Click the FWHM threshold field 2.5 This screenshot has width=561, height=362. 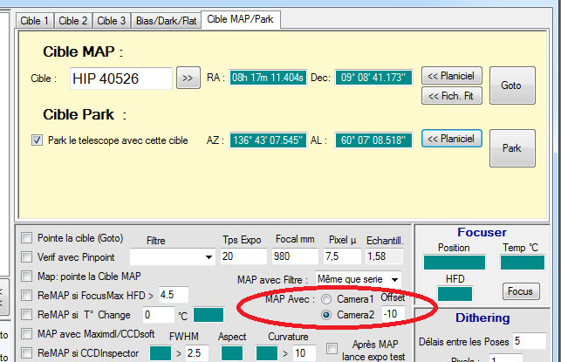196,353
